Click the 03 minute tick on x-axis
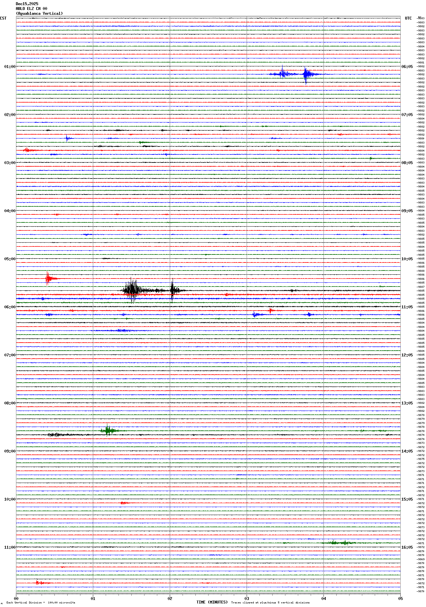 247,598
